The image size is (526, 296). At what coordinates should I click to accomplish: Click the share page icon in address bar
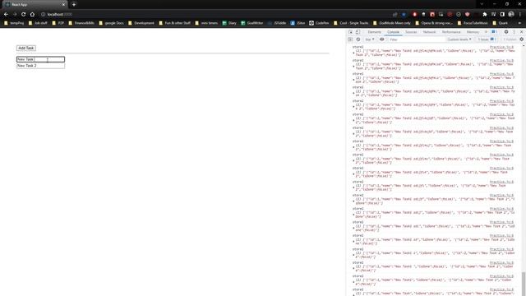[395, 15]
